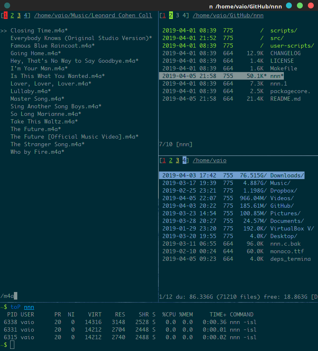Select Going Home.m4a
Image resolution: width=318 pixels, height=351 pixels.
pos(35,53)
